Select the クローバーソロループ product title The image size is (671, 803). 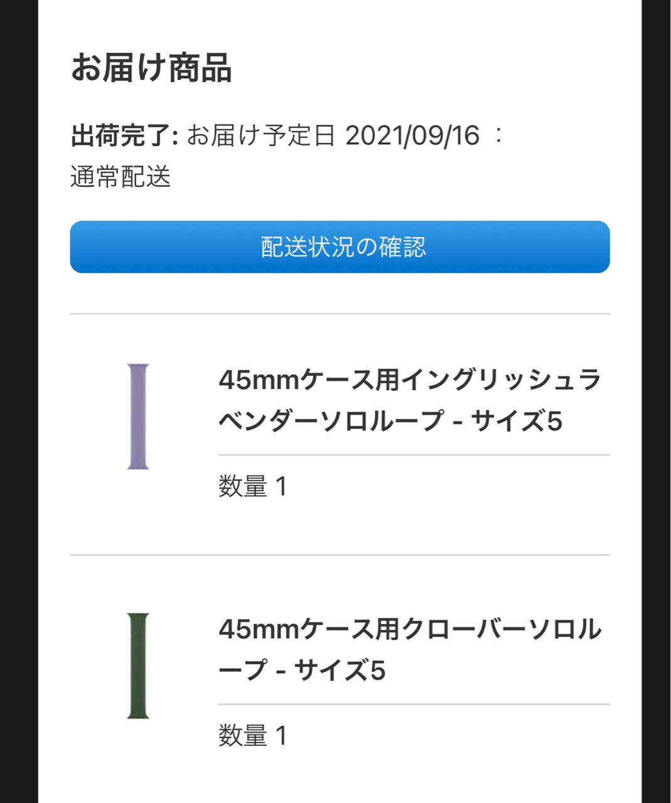click(x=410, y=649)
